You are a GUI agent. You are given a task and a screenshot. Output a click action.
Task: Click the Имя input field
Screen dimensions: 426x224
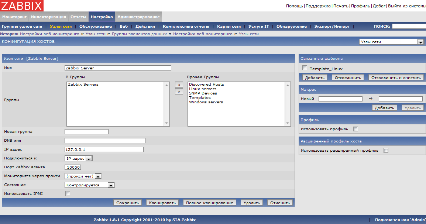pos(118,68)
